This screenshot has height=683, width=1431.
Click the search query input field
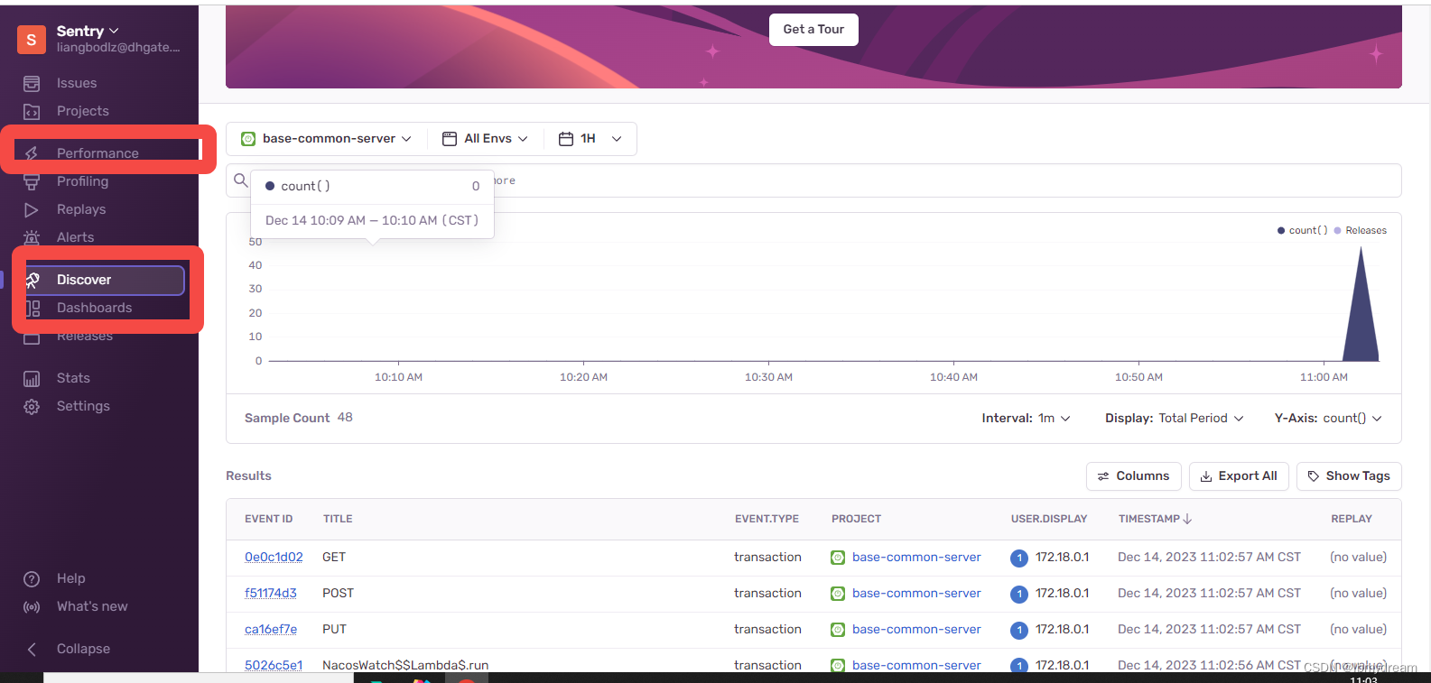coord(813,180)
